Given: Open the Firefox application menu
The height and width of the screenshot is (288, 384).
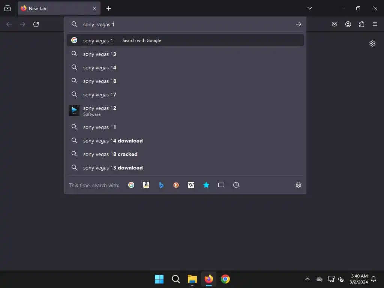Looking at the screenshot, I should tap(375, 24).
